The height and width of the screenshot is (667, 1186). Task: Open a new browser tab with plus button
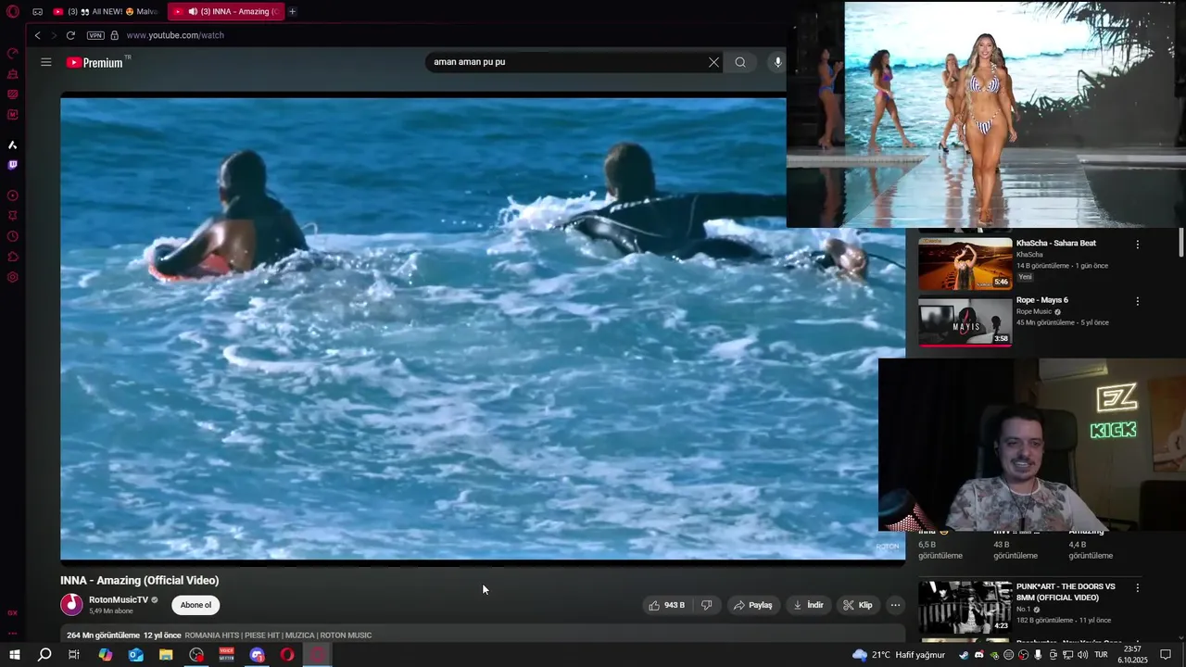(292, 11)
